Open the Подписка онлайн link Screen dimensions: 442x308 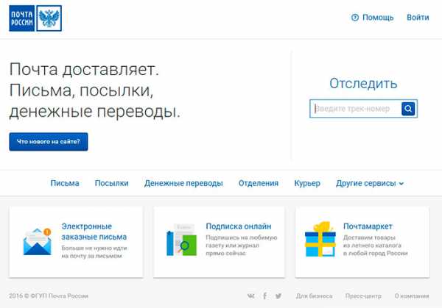[239, 226]
